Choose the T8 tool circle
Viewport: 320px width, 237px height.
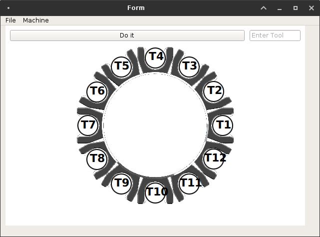(97, 159)
